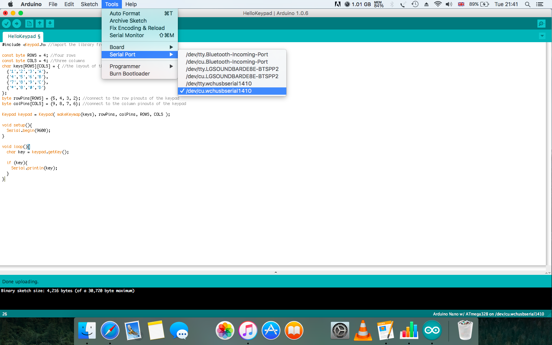
Task: Click the board info text in the status bar
Action: [488, 314]
